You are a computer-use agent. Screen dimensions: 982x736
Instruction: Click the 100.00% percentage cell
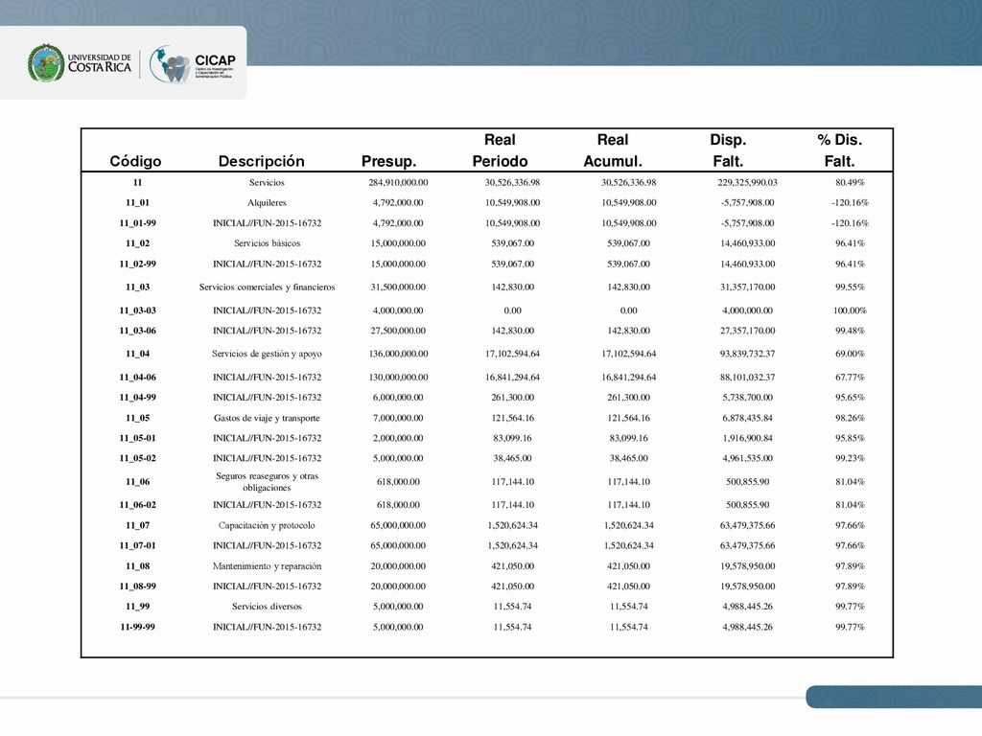pyautogui.click(x=850, y=310)
